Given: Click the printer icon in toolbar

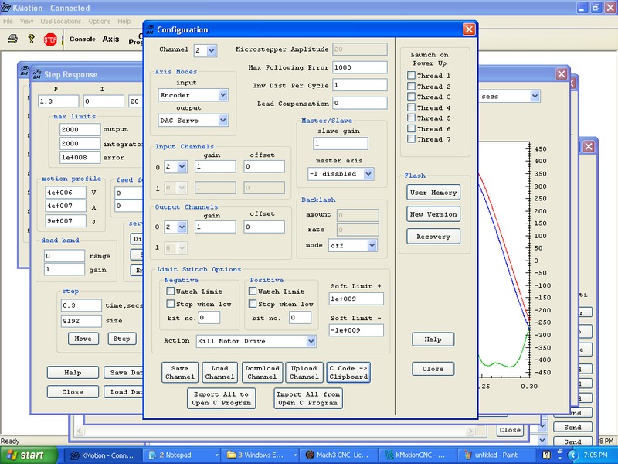Looking at the screenshot, I should coord(12,39).
